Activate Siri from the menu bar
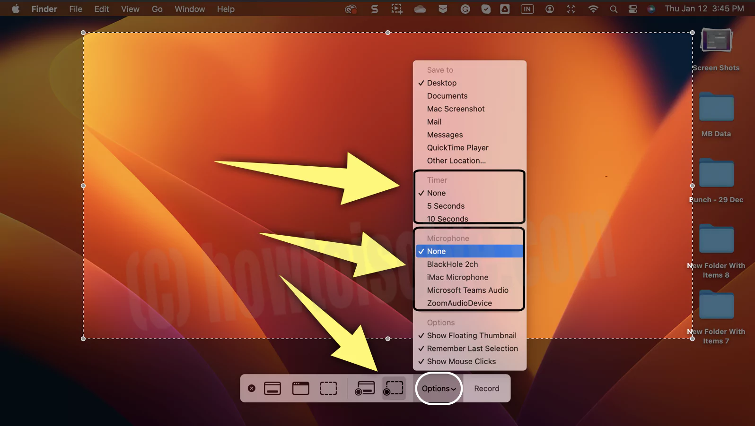This screenshot has height=426, width=755. pyautogui.click(x=651, y=9)
